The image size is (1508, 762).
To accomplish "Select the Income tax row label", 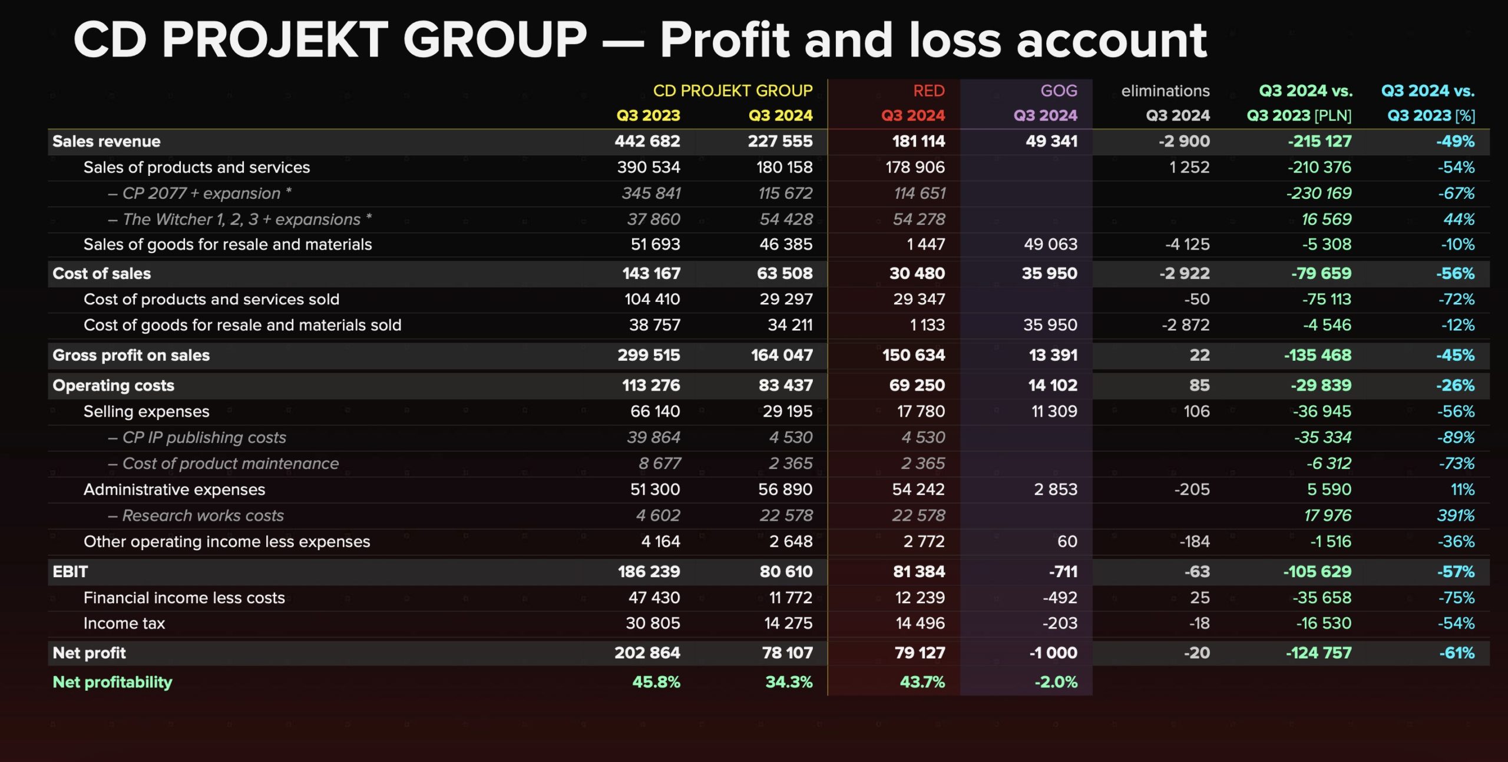I will click(x=124, y=623).
